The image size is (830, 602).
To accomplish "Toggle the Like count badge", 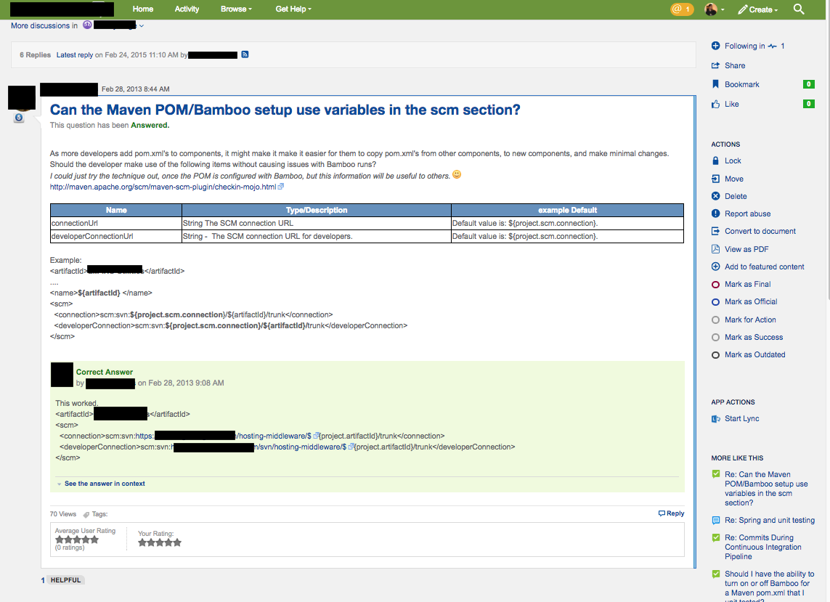I will click(808, 104).
